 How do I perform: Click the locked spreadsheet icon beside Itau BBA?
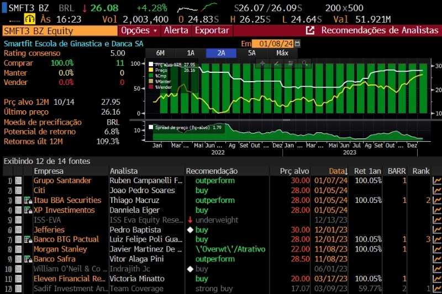point(28,200)
